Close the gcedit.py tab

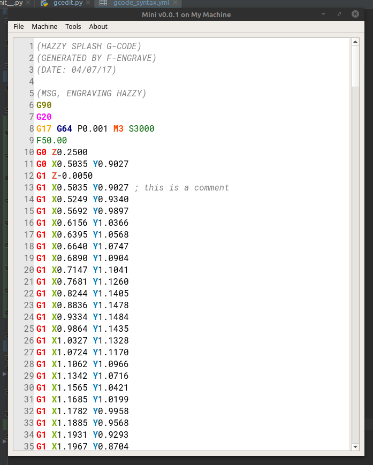coord(88,3)
